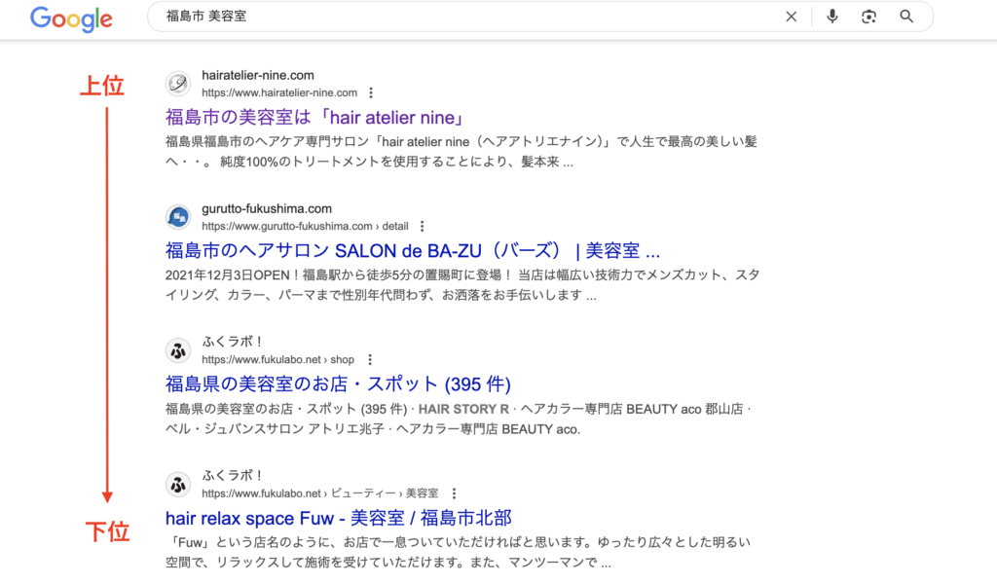Open more options for gurutto-fukushima.com result
Image resolution: width=997 pixels, height=584 pixels.
click(x=423, y=226)
